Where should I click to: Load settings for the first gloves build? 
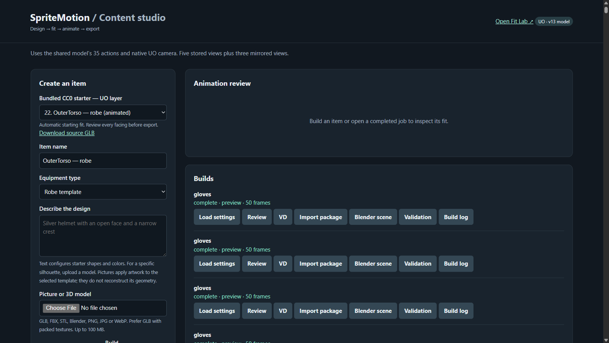[x=217, y=217]
